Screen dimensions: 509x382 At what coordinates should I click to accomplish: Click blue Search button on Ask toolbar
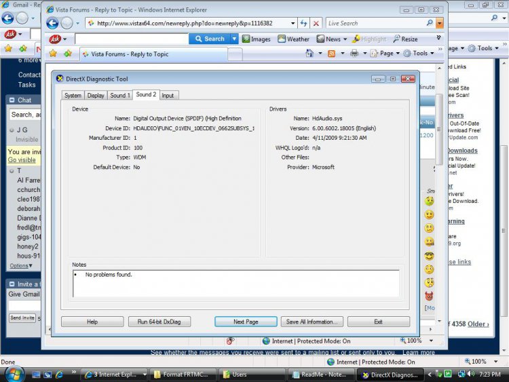click(x=210, y=39)
